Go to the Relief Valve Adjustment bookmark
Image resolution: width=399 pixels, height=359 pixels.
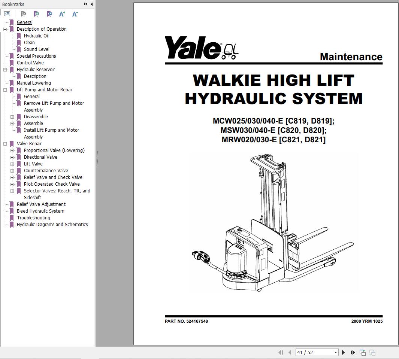click(41, 204)
